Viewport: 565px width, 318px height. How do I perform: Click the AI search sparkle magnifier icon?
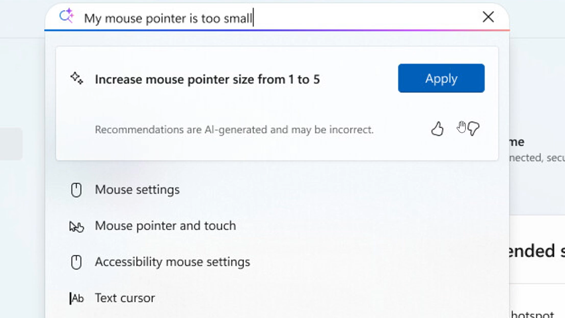[66, 16]
